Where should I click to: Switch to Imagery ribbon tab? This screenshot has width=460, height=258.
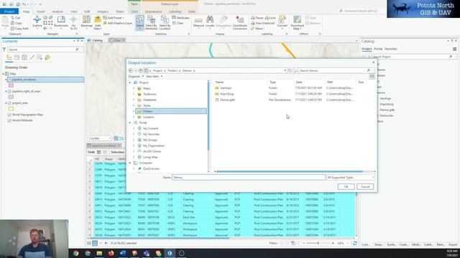[x=103, y=11]
